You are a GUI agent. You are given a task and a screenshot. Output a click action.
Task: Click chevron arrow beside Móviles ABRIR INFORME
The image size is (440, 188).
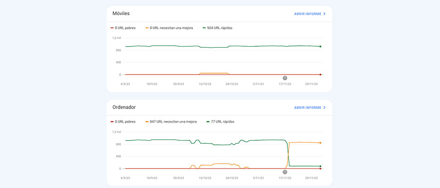point(325,14)
